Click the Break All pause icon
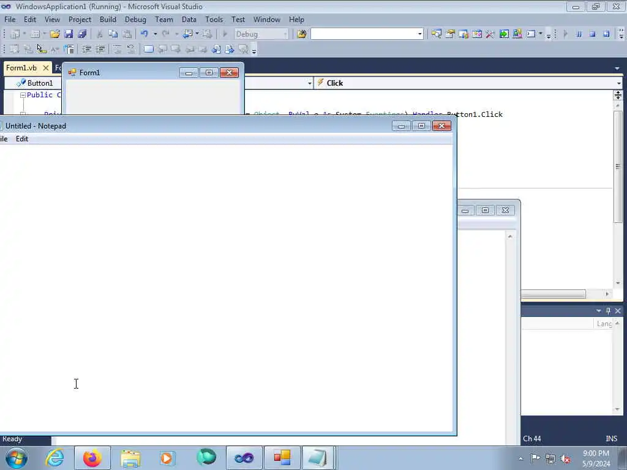The height and width of the screenshot is (470, 627). pyautogui.click(x=579, y=34)
